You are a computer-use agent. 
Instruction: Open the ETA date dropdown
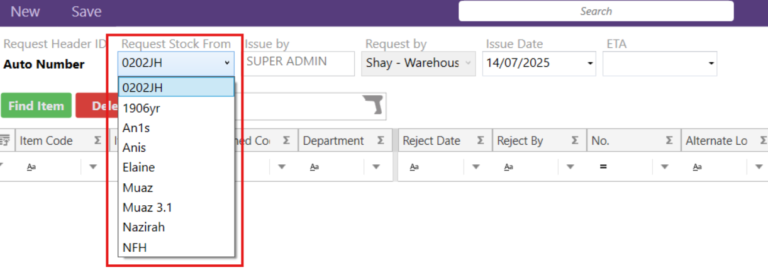(x=711, y=64)
